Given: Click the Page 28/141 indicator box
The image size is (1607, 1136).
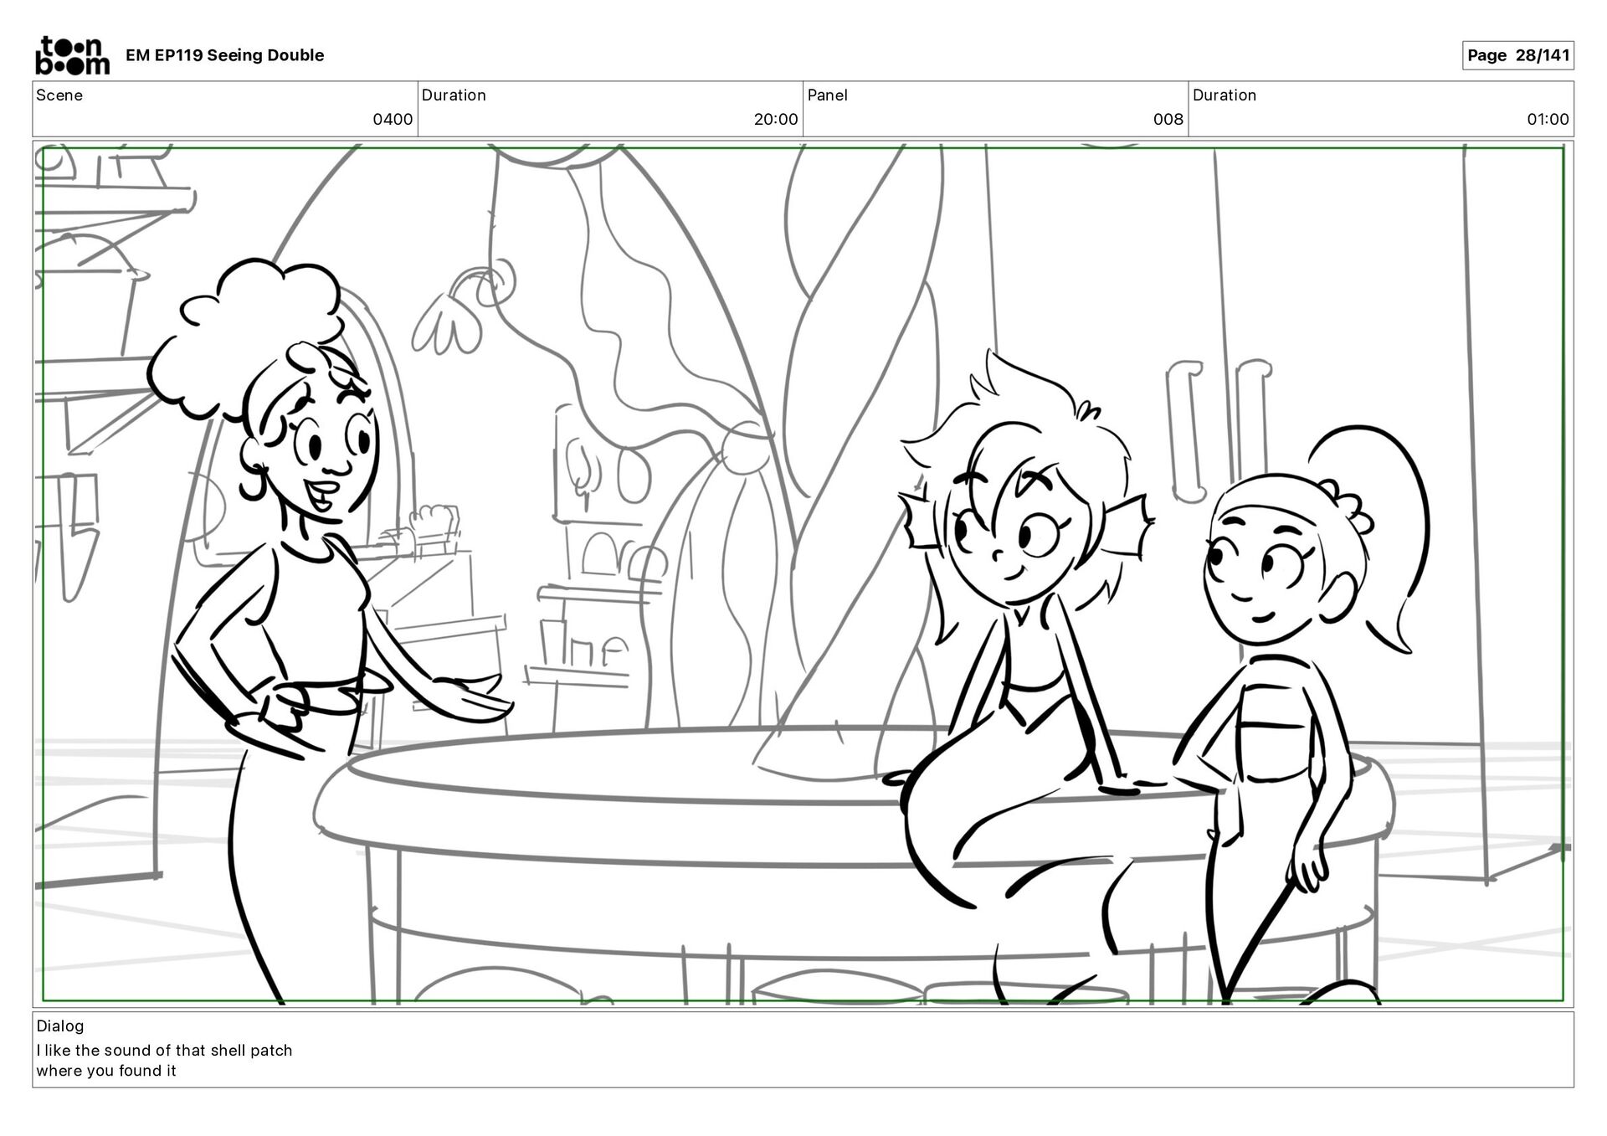Looking at the screenshot, I should pyautogui.click(x=1517, y=55).
